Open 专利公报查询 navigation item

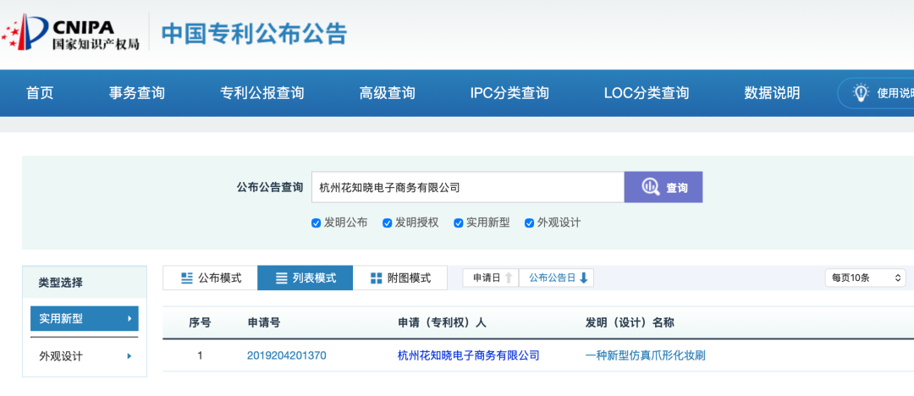coord(262,93)
